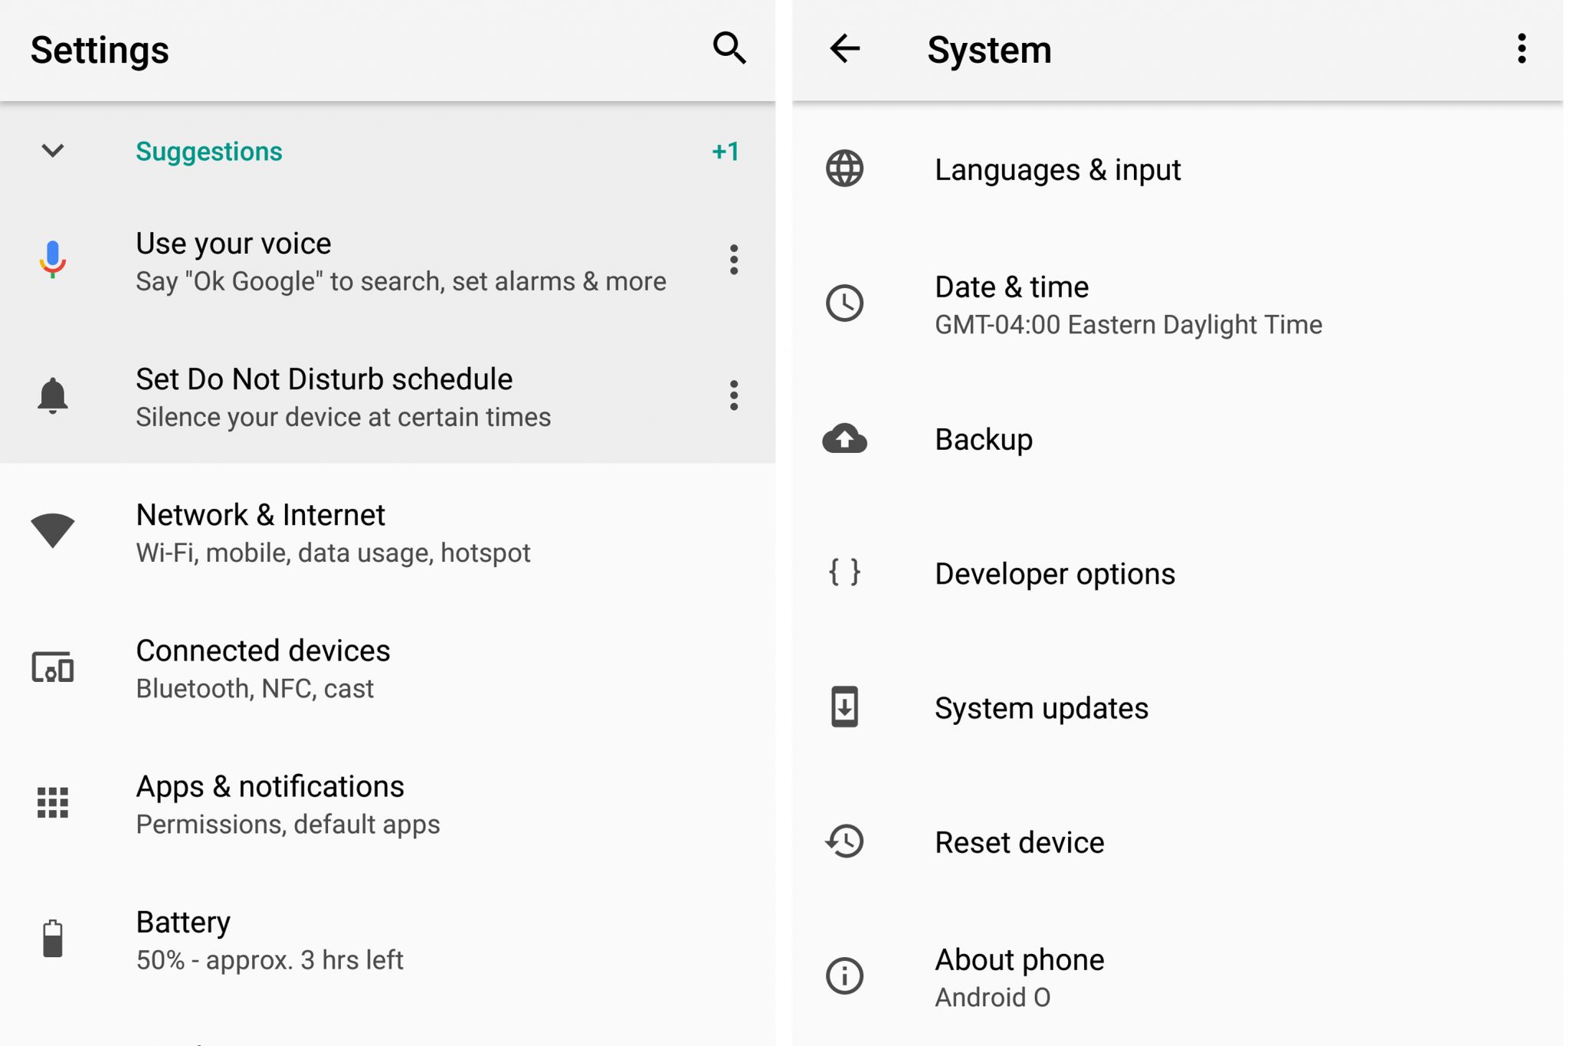This screenshot has width=1569, height=1046.
Task: Click the microphone icon next to Use your voice
Action: [52, 261]
